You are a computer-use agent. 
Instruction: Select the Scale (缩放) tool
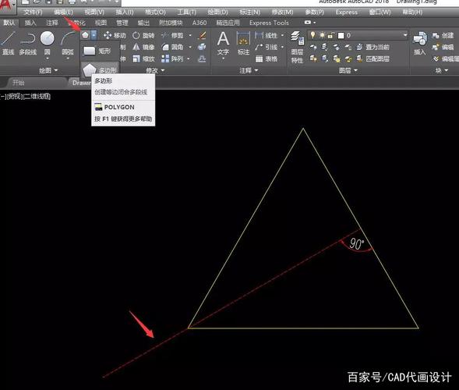[x=143, y=59]
